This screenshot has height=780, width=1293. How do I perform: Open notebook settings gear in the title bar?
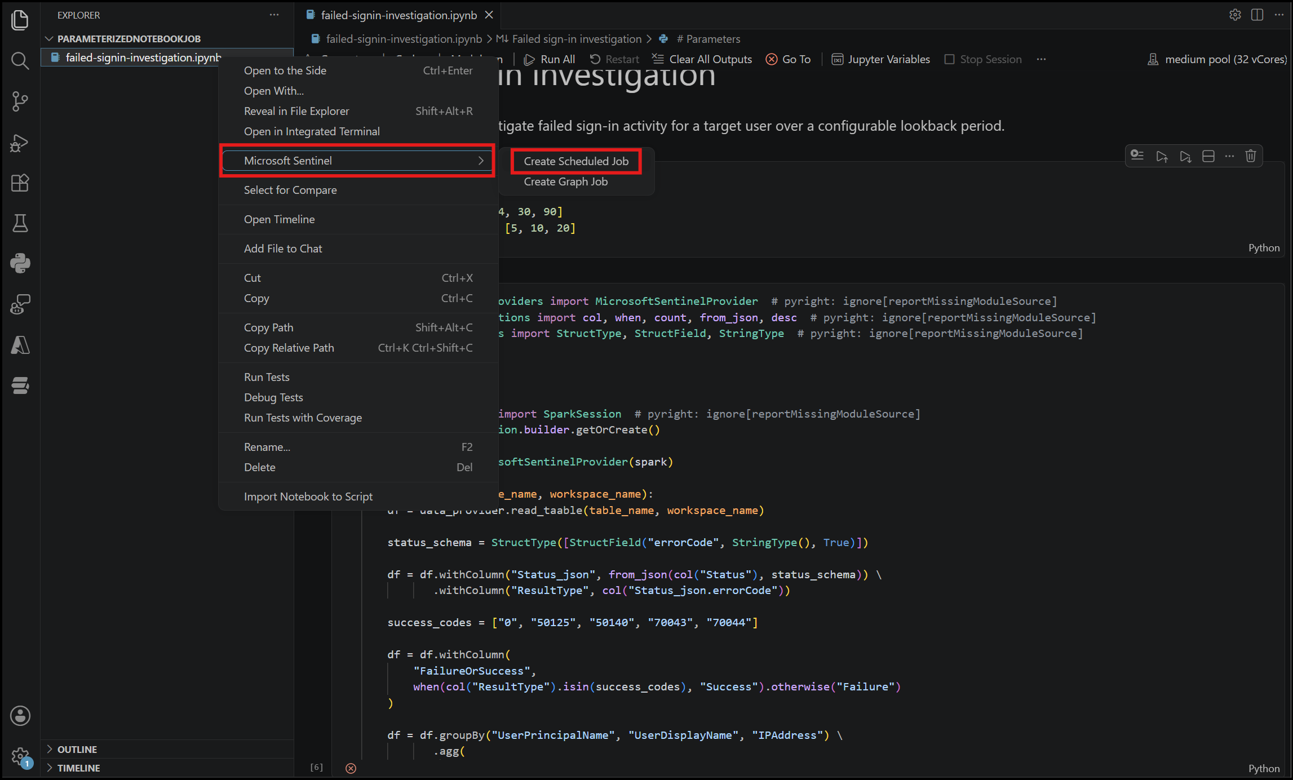[1235, 15]
